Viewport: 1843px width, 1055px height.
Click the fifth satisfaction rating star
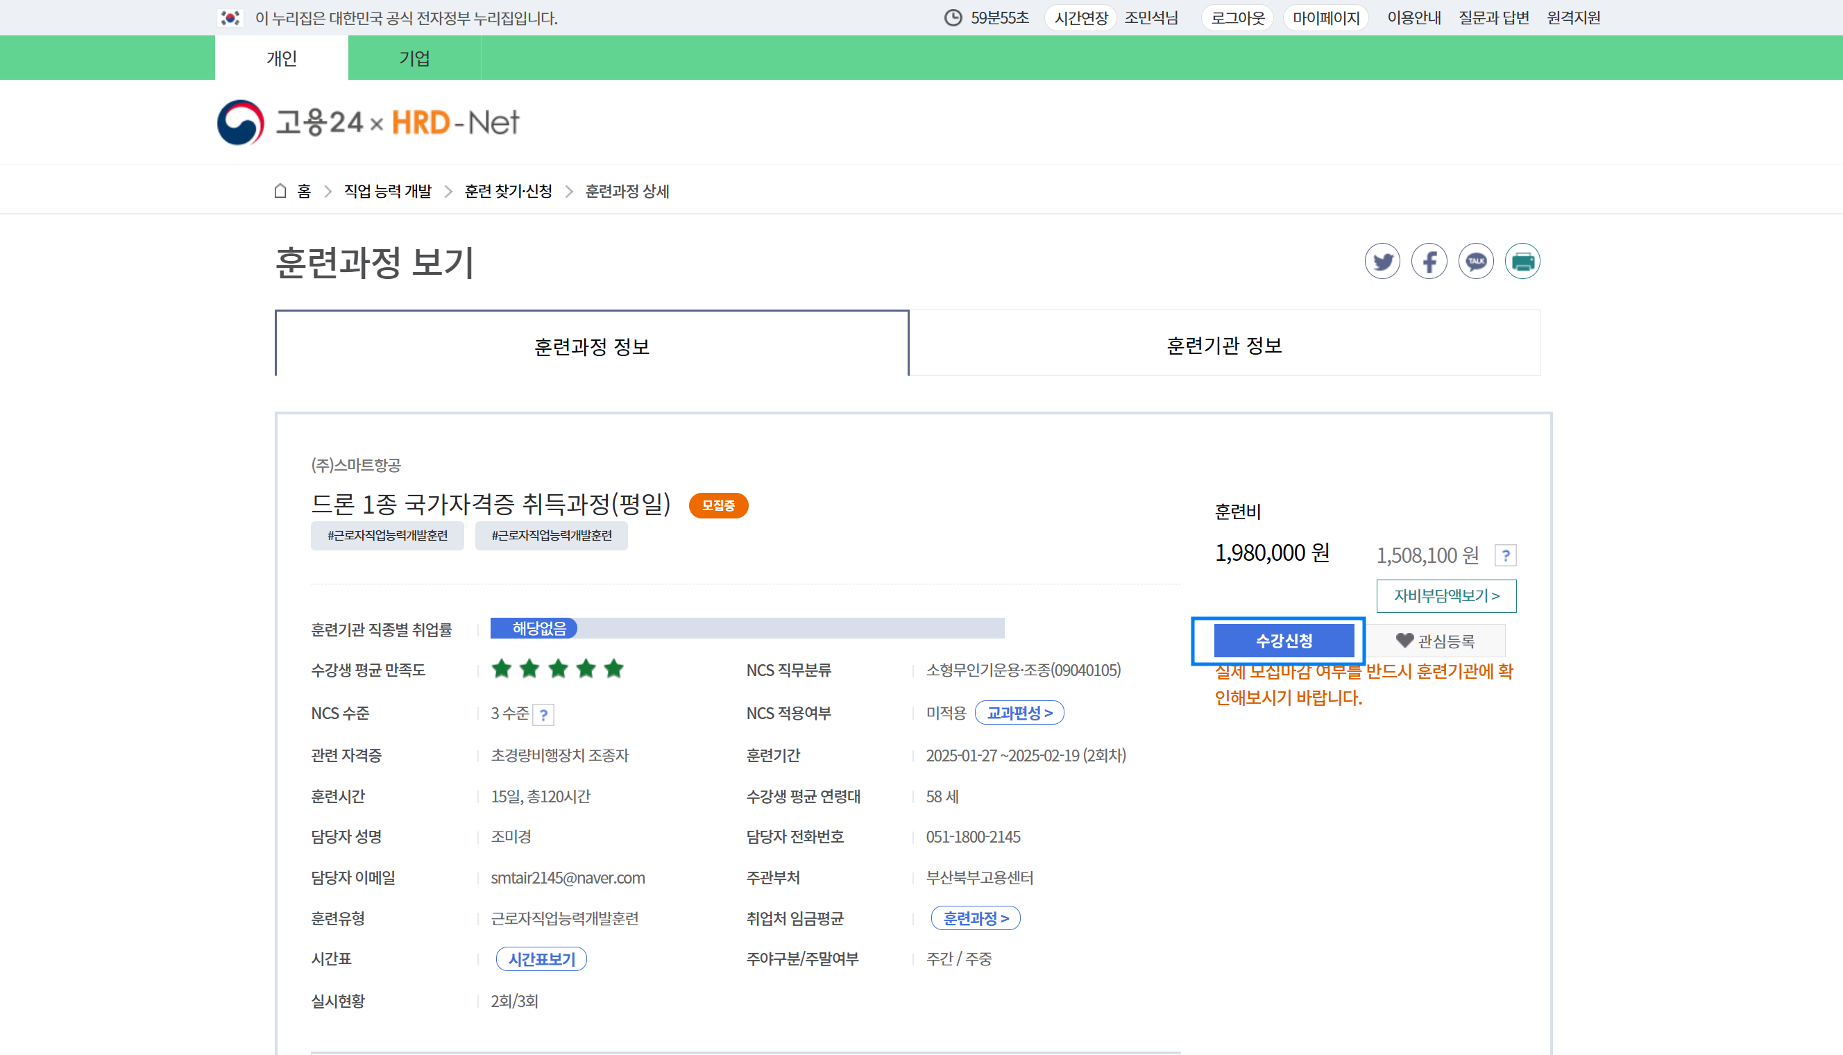point(614,669)
